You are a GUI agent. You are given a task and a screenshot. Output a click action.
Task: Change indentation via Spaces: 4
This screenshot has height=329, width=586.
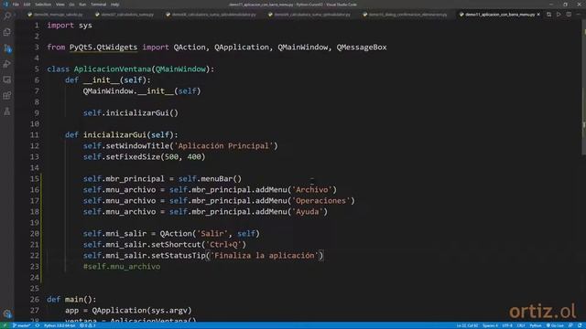pyautogui.click(x=490, y=325)
